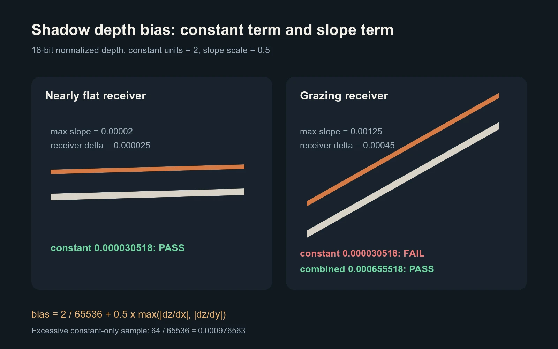Click the 64 / 65536 = 0.000976563 value

pyautogui.click(x=198, y=331)
